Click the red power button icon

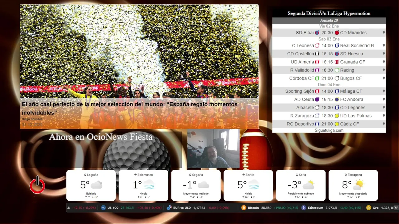pyautogui.click(x=37, y=185)
